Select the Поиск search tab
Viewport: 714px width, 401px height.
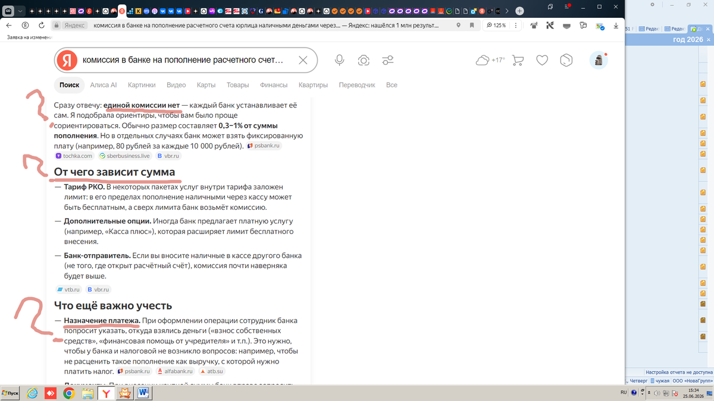tap(69, 85)
